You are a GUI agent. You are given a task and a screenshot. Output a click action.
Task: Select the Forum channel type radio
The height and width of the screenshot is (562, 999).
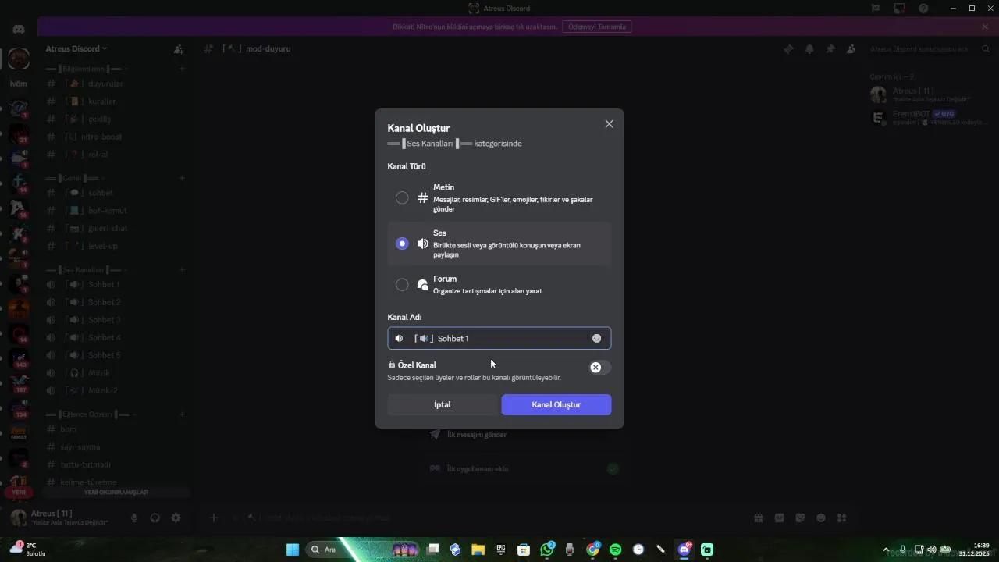[402, 285]
